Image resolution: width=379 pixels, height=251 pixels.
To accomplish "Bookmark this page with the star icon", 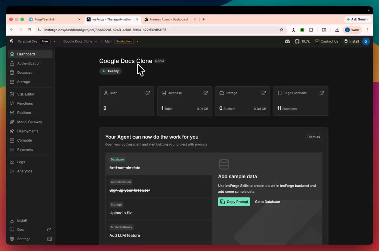I will point(281,30).
